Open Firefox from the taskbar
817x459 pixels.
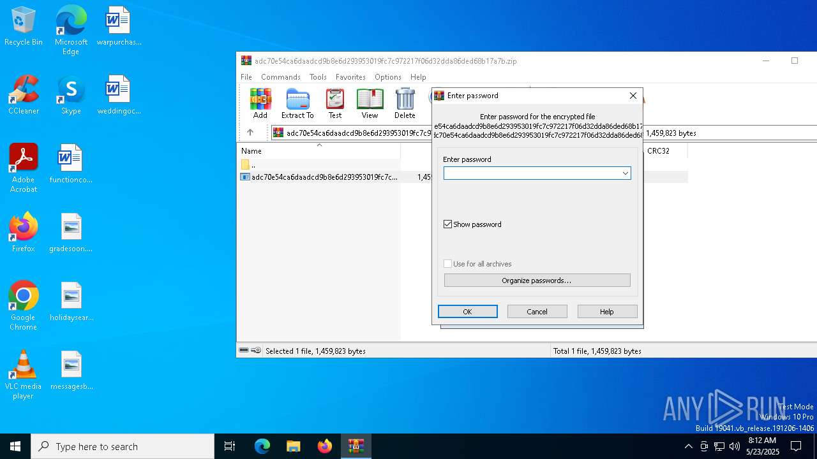tap(325, 446)
